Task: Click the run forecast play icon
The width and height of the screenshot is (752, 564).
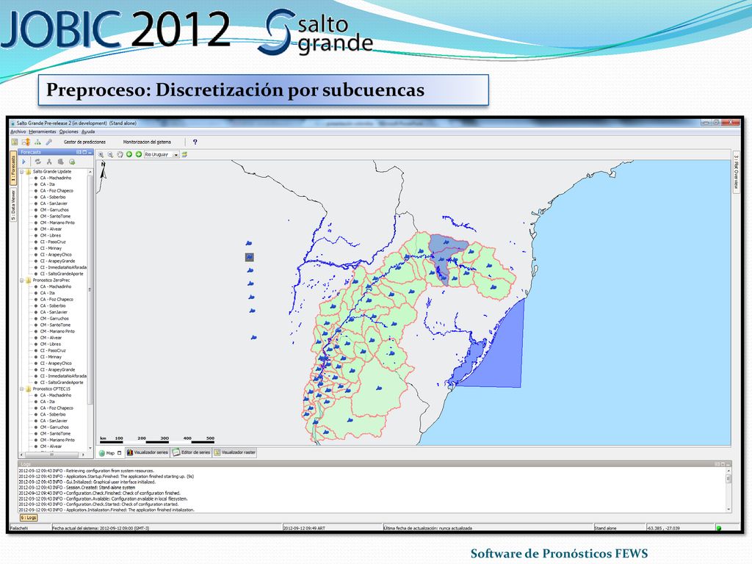Action: [x=24, y=162]
